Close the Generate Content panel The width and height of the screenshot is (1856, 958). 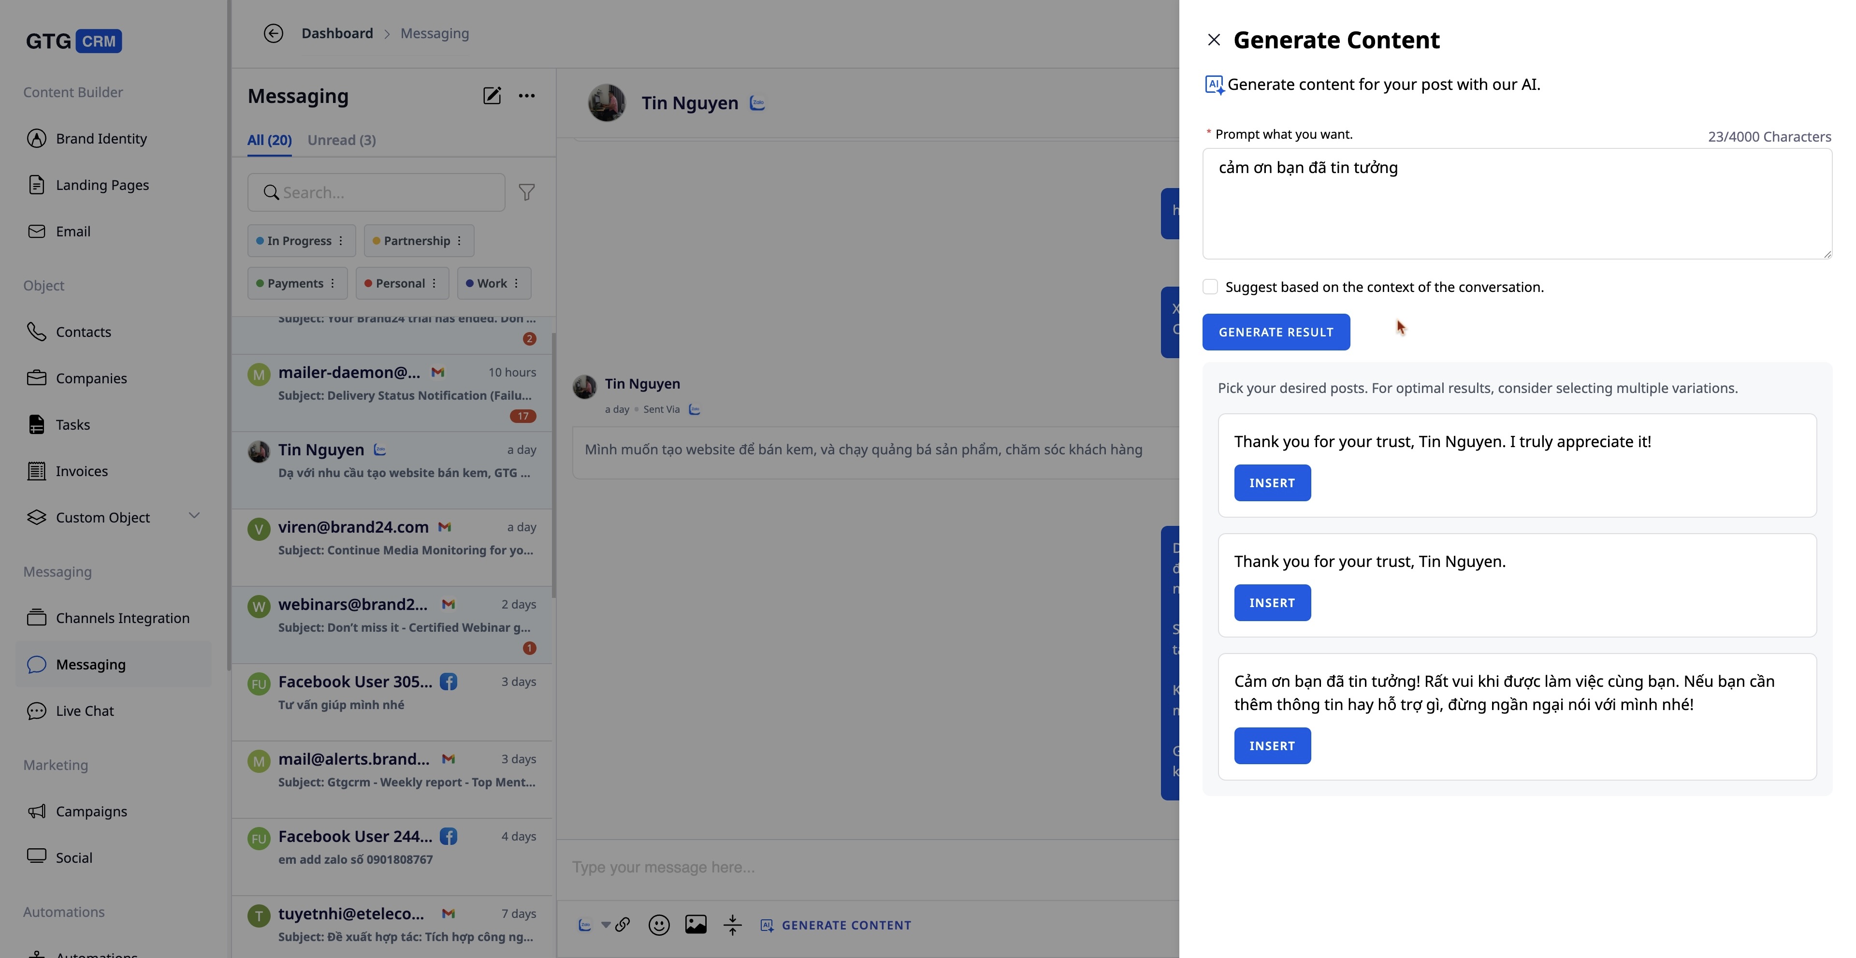pos(1214,40)
